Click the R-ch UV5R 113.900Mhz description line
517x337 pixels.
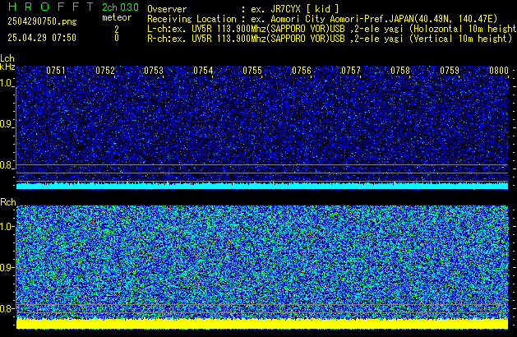(x=330, y=39)
